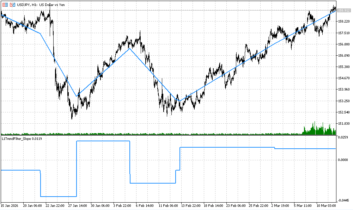Click the 6 Feb 14:00 date label
353x210 pixels.
tap(145, 204)
